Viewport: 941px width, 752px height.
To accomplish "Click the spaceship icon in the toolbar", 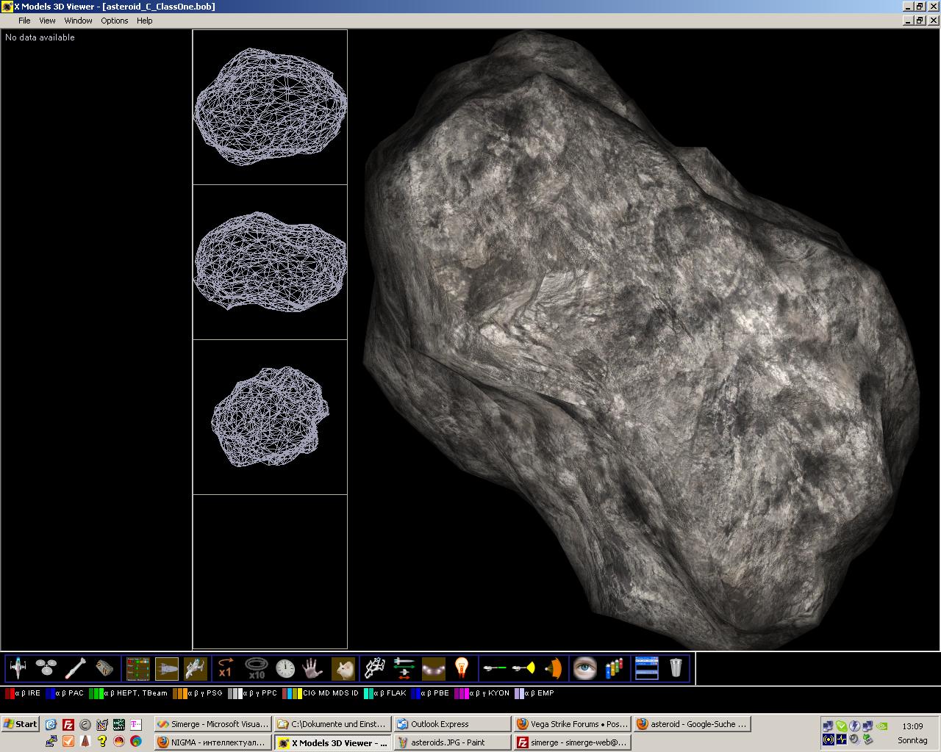I will click(x=18, y=668).
